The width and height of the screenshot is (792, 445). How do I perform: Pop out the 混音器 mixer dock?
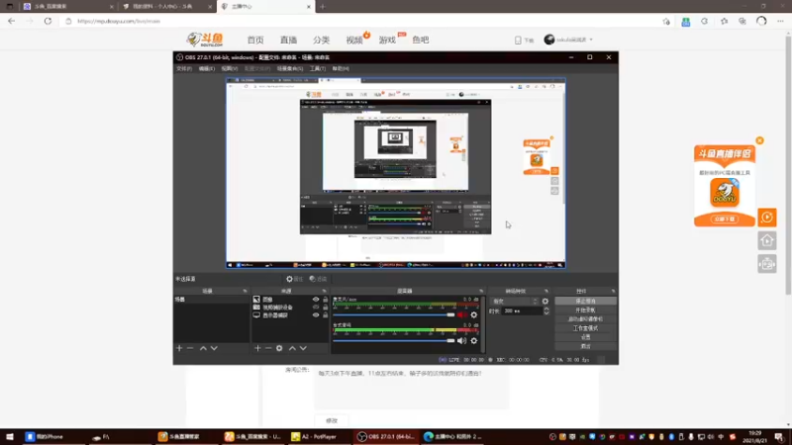(481, 291)
